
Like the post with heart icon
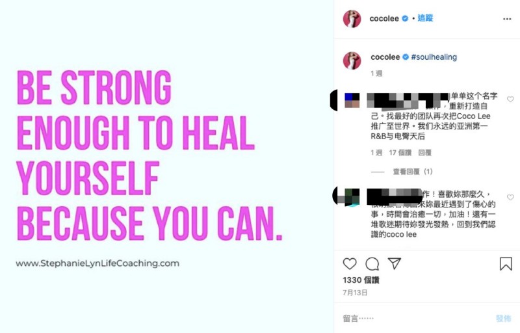click(350, 263)
